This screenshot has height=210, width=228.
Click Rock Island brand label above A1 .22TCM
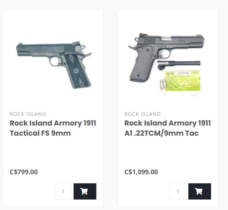click(x=142, y=114)
